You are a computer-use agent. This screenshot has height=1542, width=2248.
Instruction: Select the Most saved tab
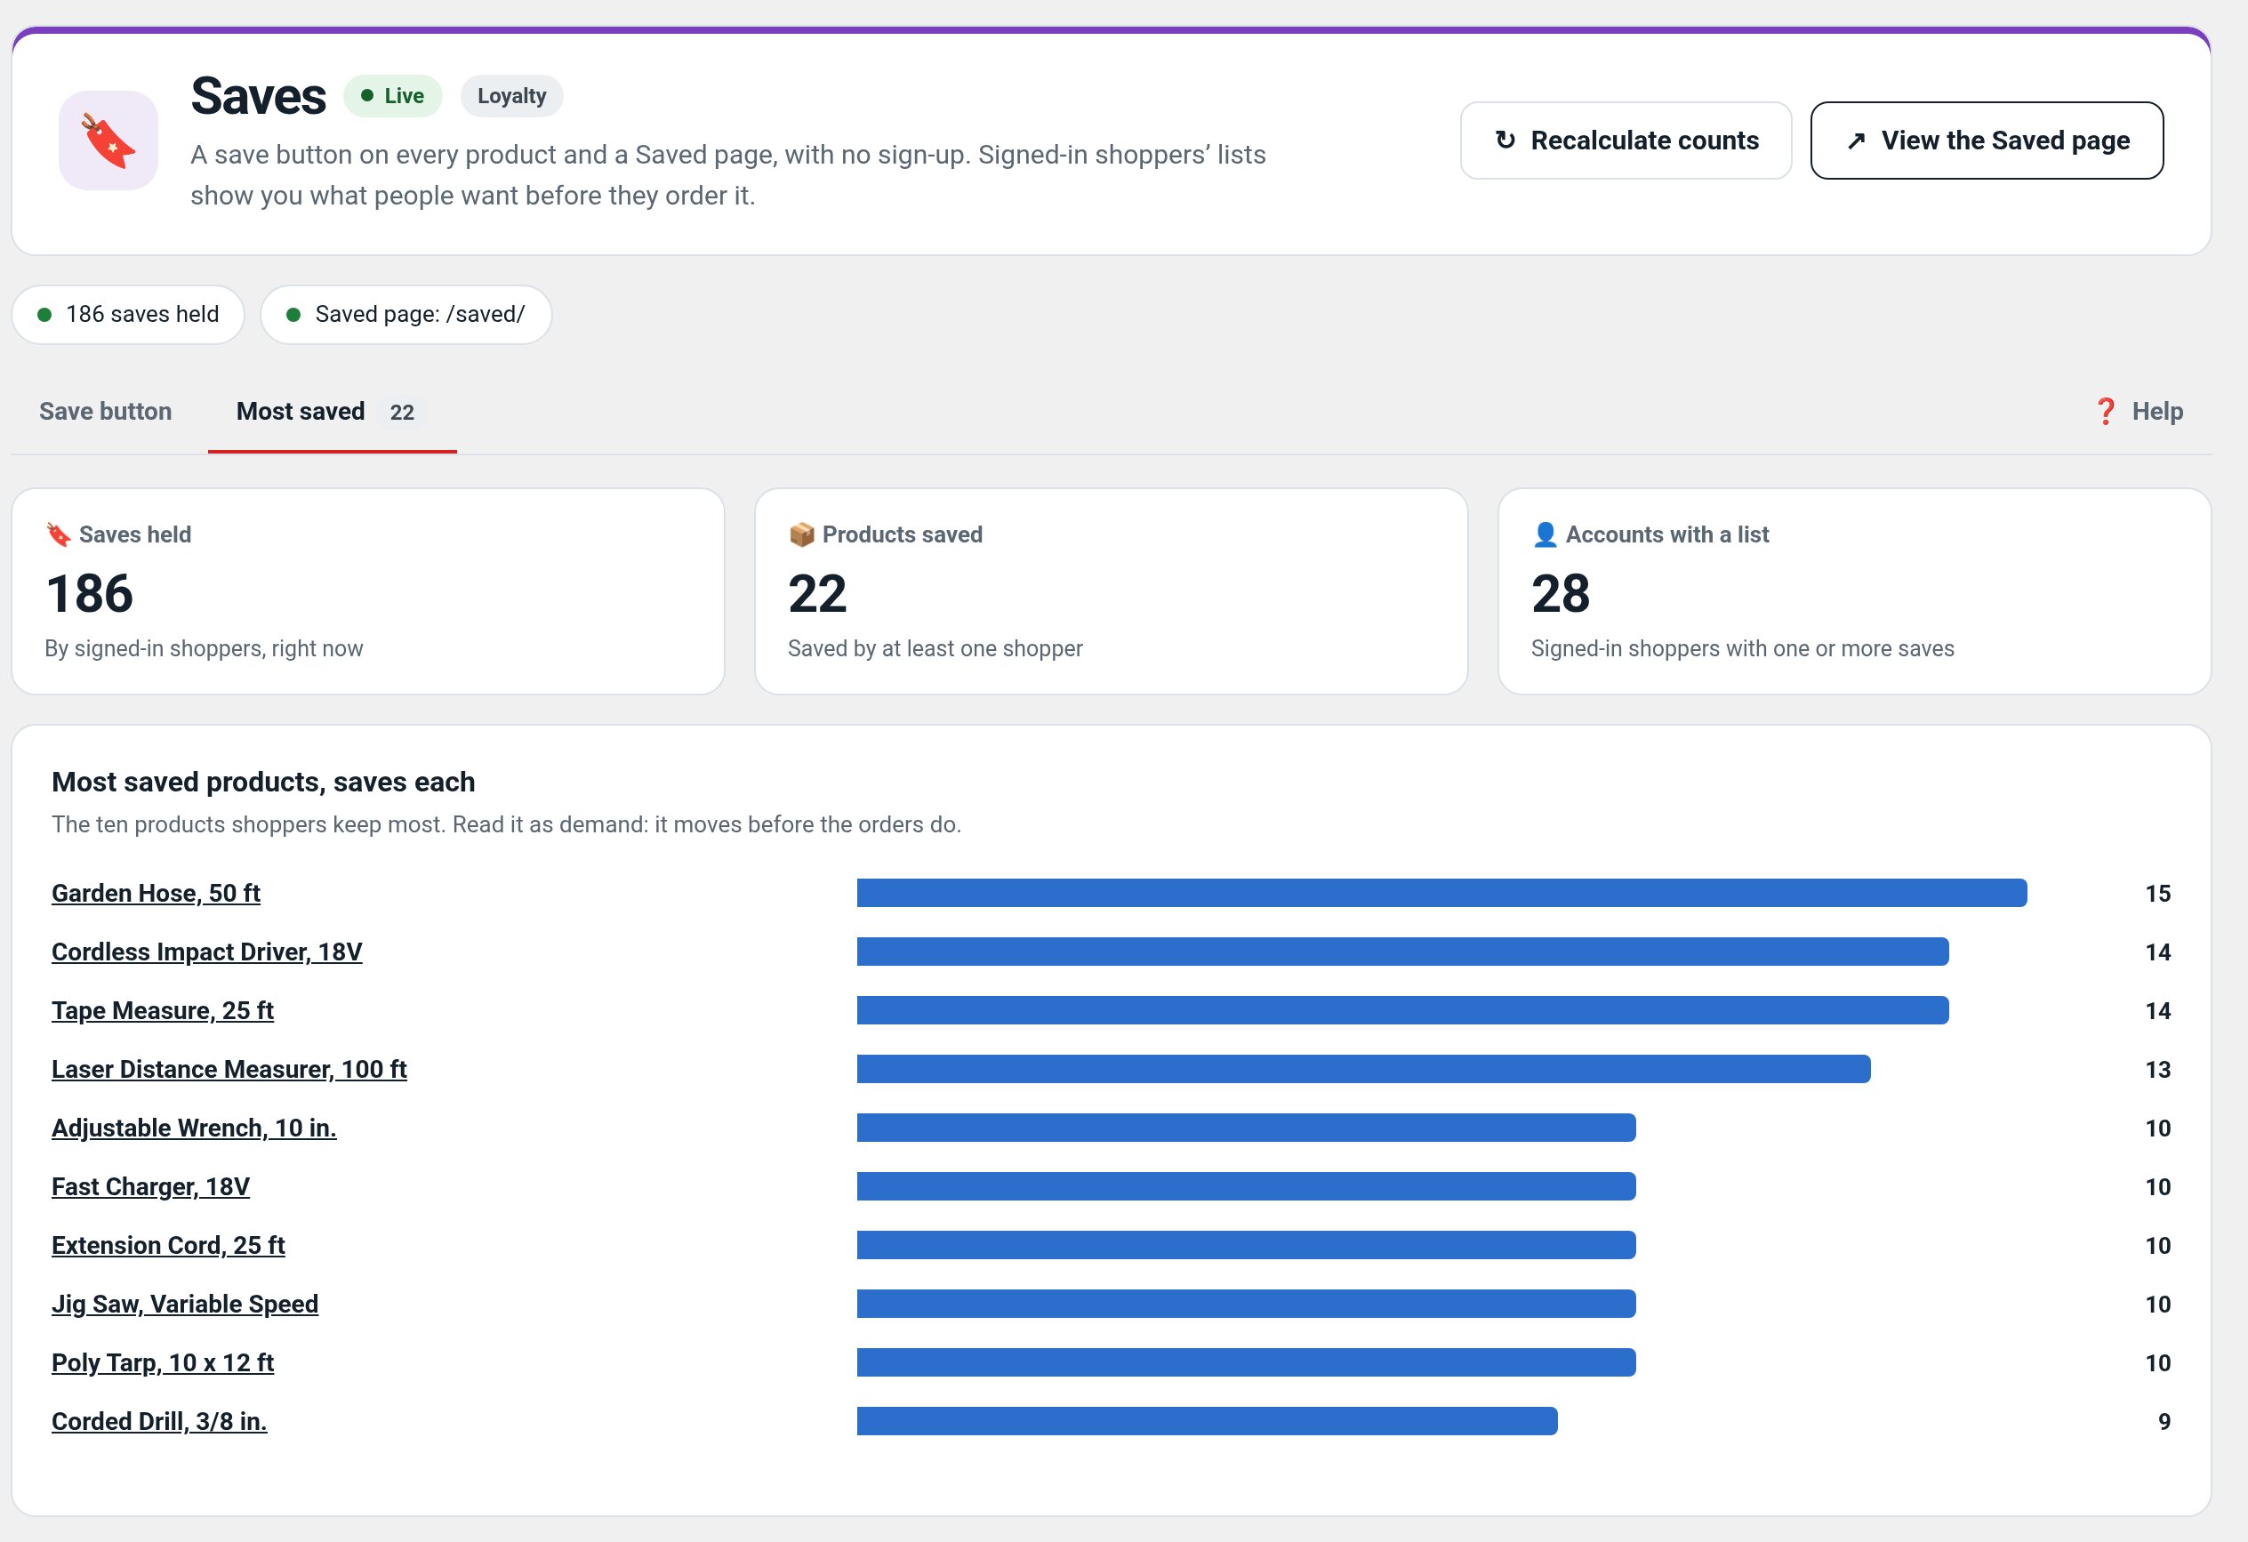332,411
